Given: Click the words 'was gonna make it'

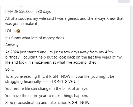Looking at the screenshot, I should coord(21,24).
